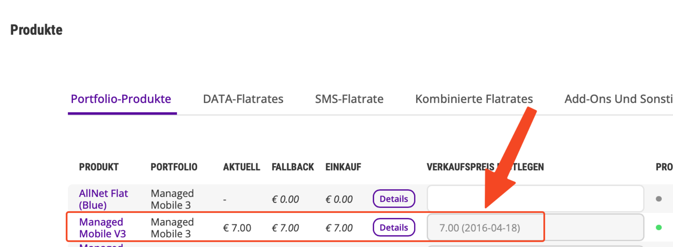This screenshot has height=247, width=673.
Task: Click Details button in AllNet Flat row
Action: click(x=394, y=199)
